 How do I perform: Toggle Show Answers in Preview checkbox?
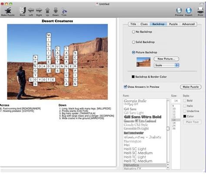click(x=125, y=87)
